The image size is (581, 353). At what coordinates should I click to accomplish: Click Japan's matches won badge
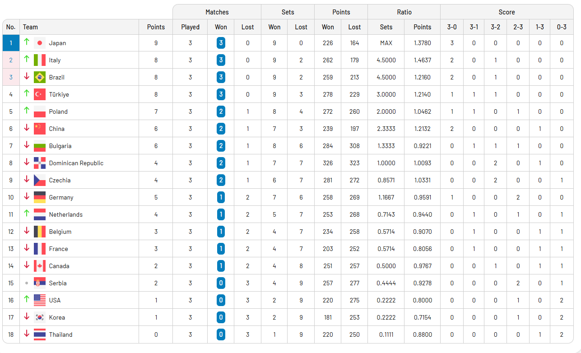click(x=221, y=43)
